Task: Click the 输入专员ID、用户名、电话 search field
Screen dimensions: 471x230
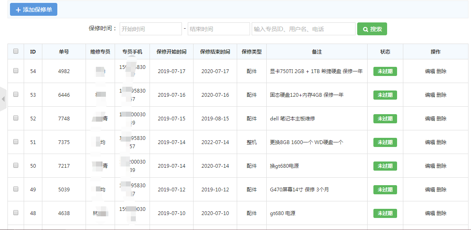Action: click(303, 29)
